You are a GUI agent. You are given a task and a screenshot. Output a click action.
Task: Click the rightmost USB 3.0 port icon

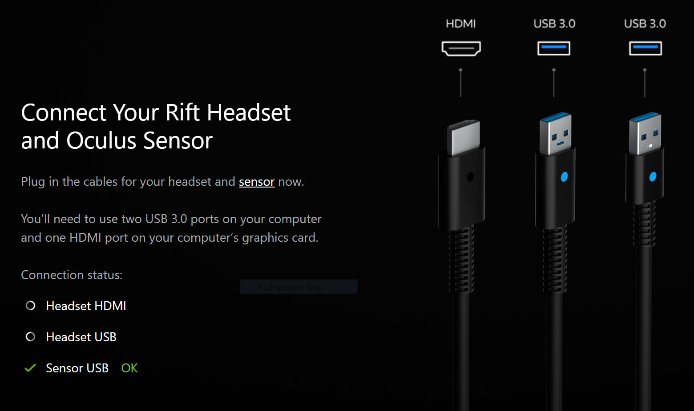point(646,48)
